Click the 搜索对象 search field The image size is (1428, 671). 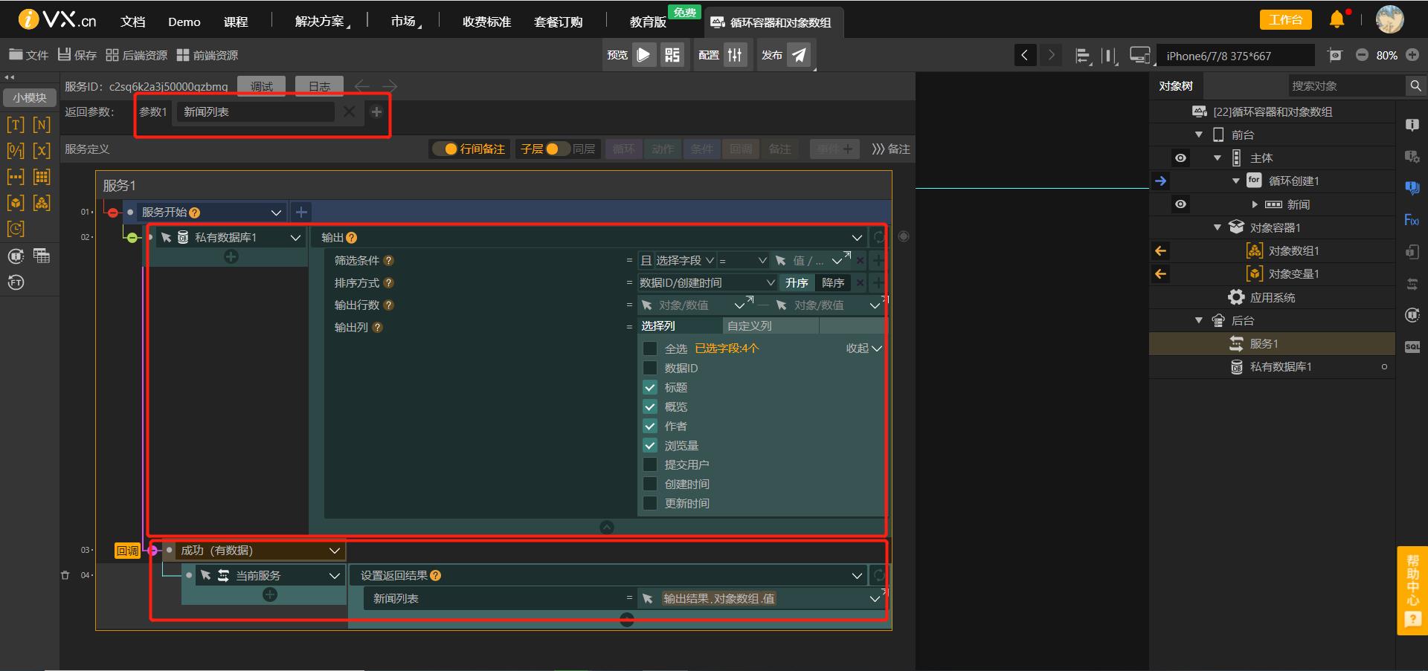1346,86
